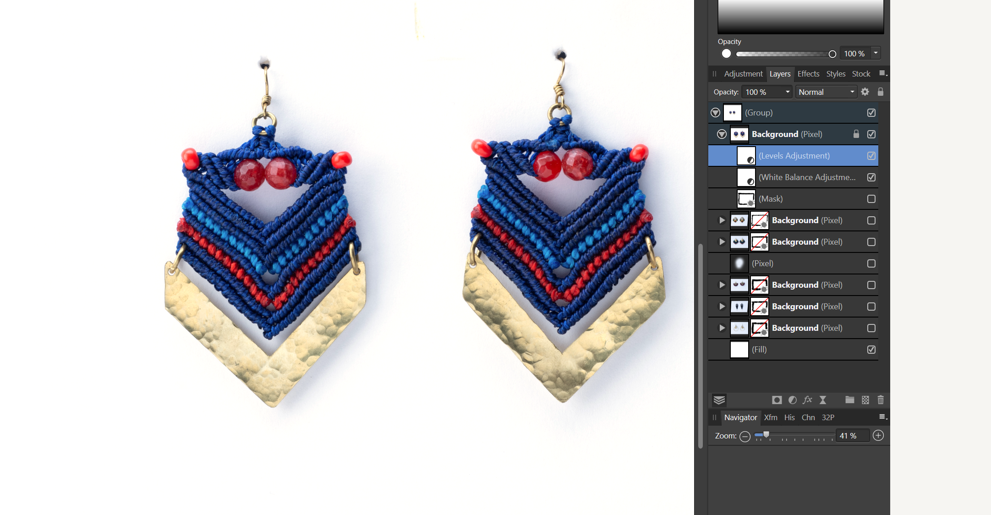Click the White Balance Adjustment thumbnail icon
Viewport: 991px width, 515px height.
[746, 177]
